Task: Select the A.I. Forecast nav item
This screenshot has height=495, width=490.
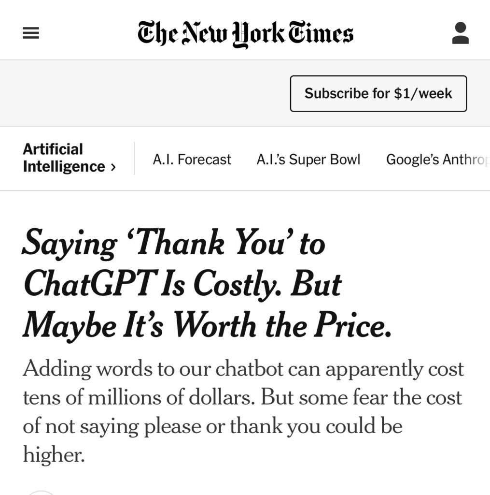Action: [x=192, y=160]
